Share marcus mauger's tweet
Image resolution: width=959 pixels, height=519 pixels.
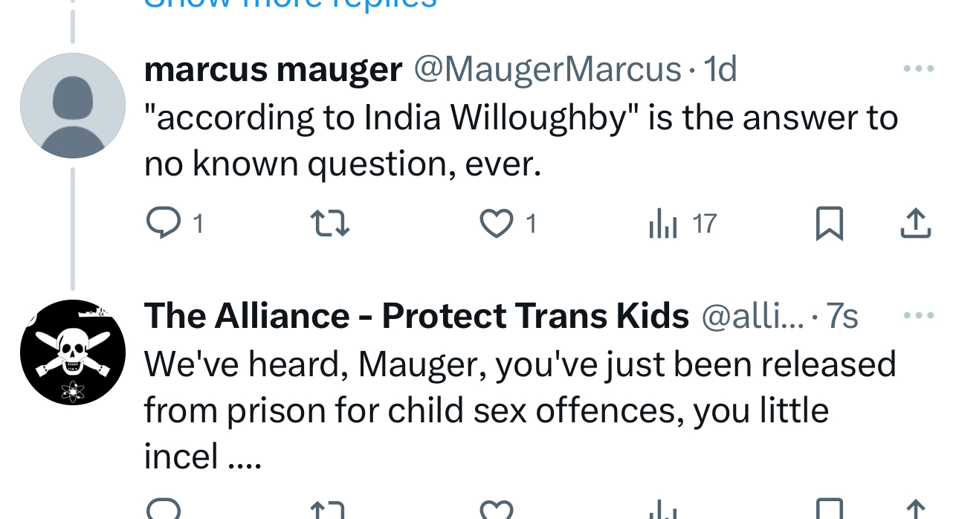click(x=915, y=223)
